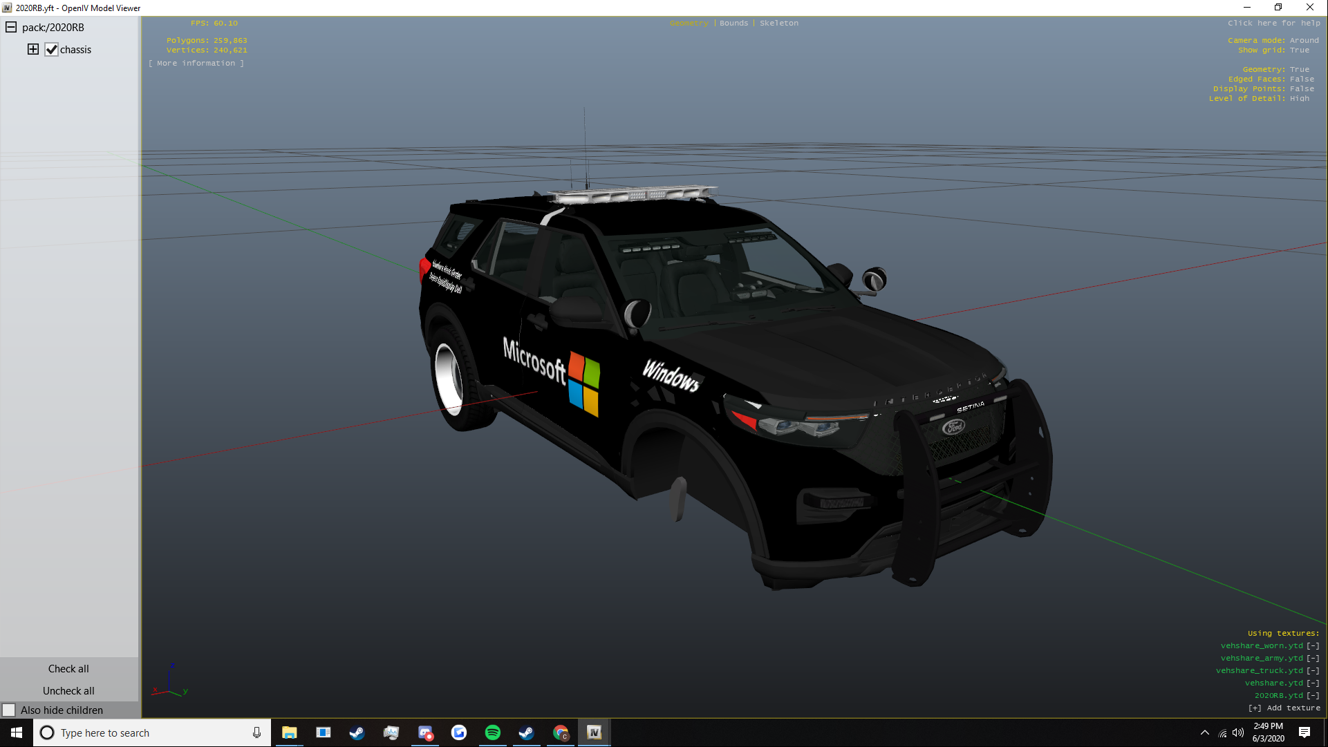Uncheck the chassis visibility checkbox
The width and height of the screenshot is (1328, 747).
pos(52,50)
